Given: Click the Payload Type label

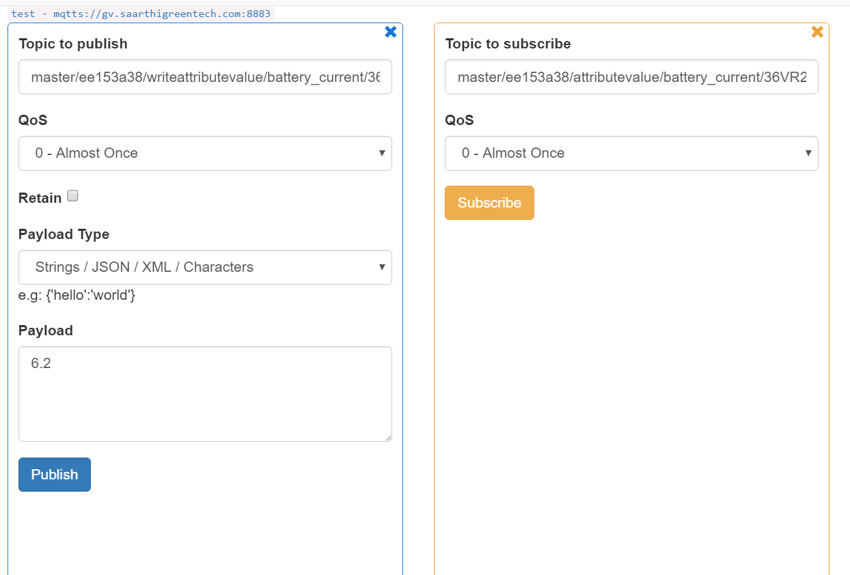Looking at the screenshot, I should pos(64,234).
